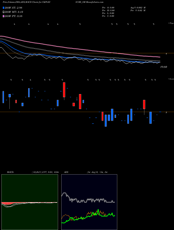Image resolution: width=174 pixels, height=230 pixels.
Task: Click the chart title mentioning MunafaSutra.com
Action: pyautogui.click(x=53, y=2)
